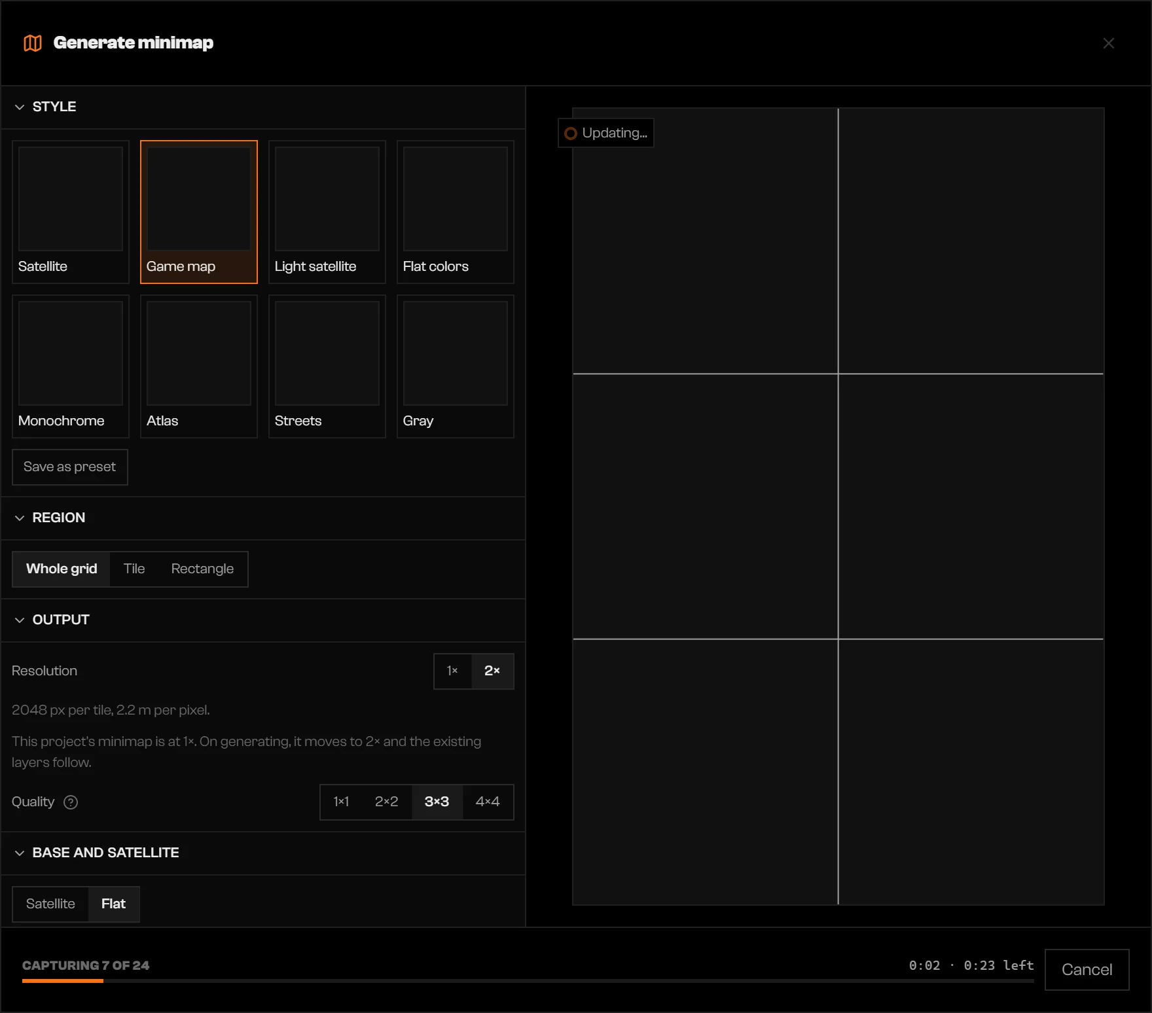Click the Updating... status badge
Screen dimensions: 1152x1013
[x=606, y=133]
